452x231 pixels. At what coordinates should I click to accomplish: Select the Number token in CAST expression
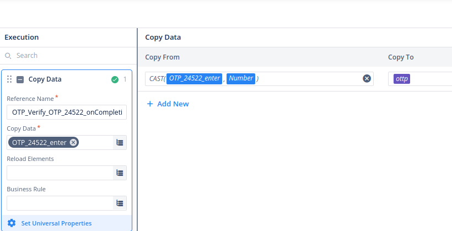pyautogui.click(x=241, y=78)
